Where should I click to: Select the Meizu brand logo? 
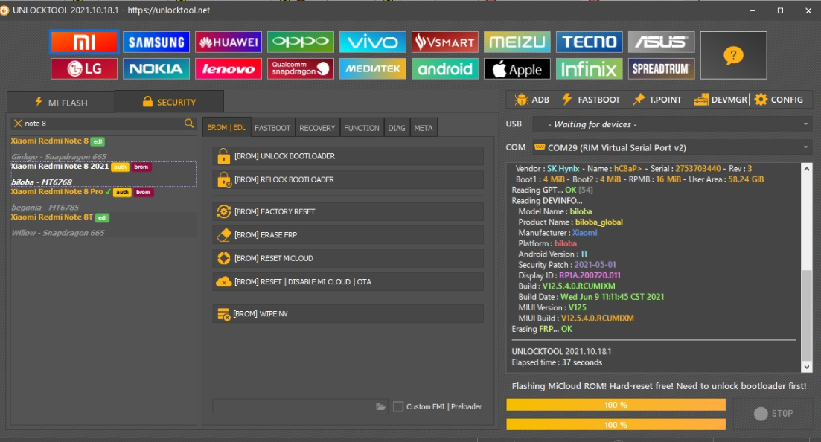(x=517, y=42)
